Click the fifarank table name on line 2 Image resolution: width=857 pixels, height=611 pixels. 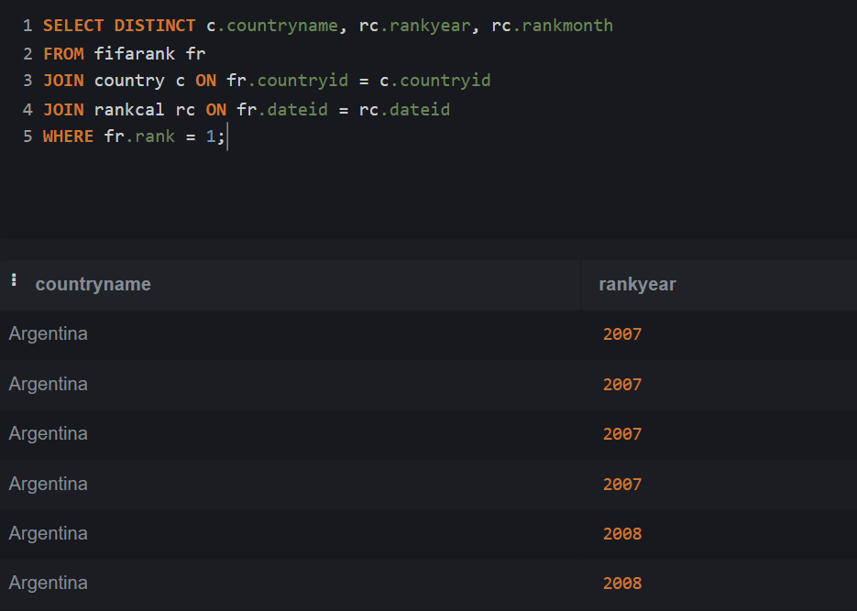coord(134,53)
